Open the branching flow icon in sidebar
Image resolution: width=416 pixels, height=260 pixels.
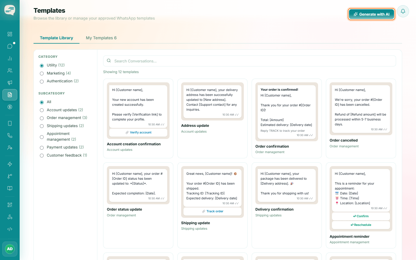point(10,176)
